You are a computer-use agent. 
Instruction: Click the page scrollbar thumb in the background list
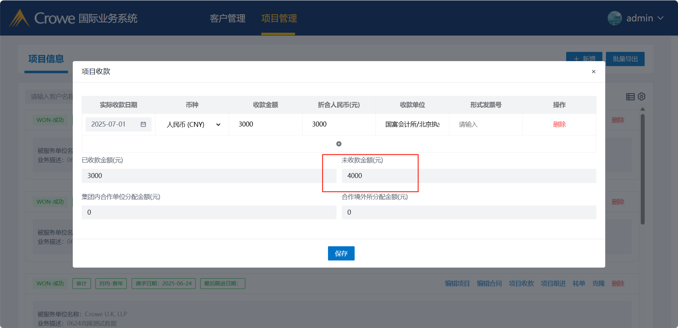643,169
